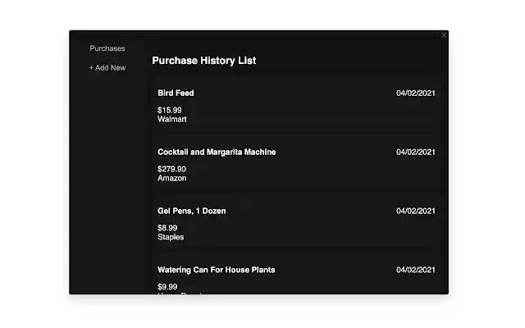Click the Staples store name
Image resolution: width=525 pixels, height=328 pixels.
tap(171, 237)
